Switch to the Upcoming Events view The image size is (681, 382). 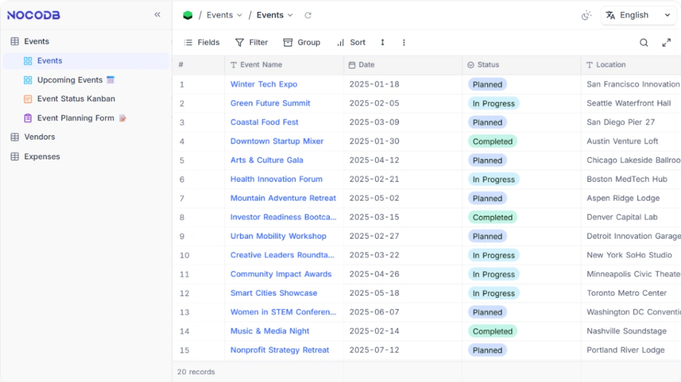75,79
